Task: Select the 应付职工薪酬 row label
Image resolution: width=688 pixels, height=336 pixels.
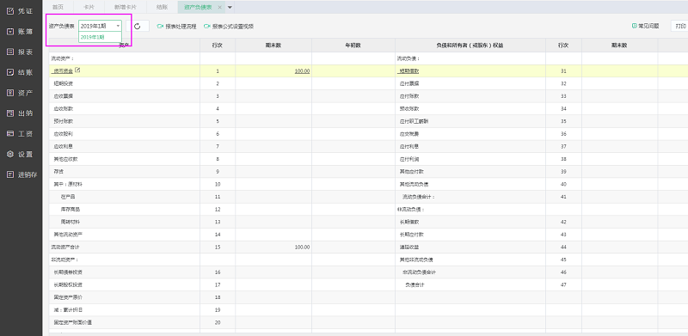Action: click(414, 121)
